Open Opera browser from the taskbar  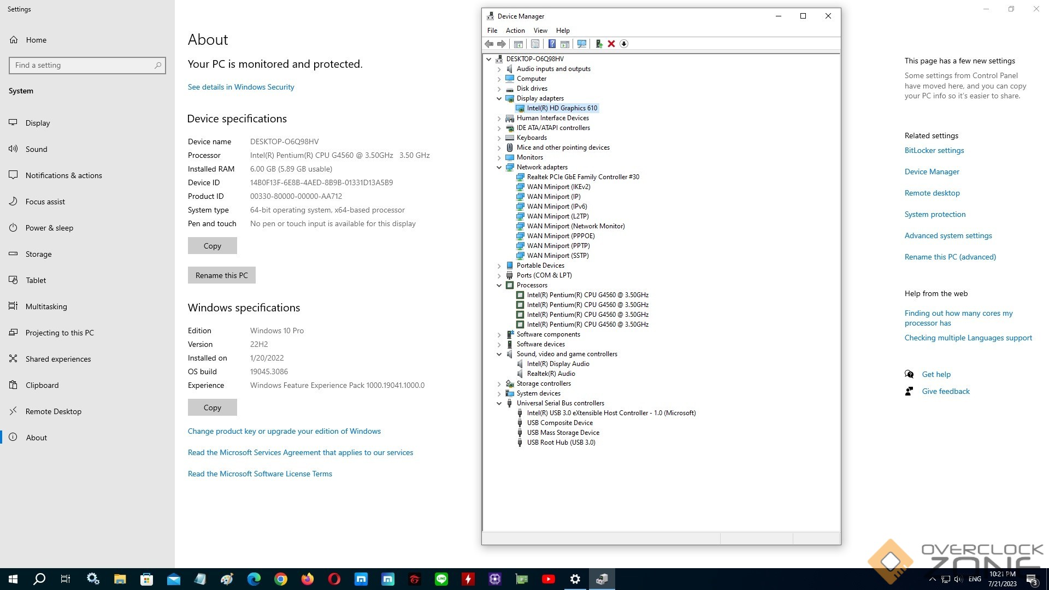click(x=334, y=579)
